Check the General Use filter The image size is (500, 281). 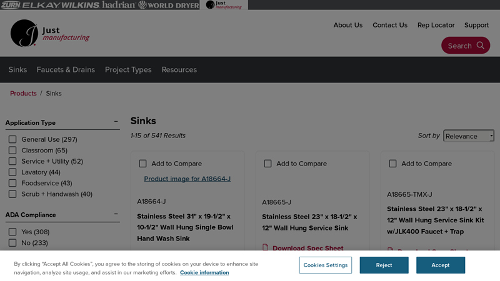point(12,139)
